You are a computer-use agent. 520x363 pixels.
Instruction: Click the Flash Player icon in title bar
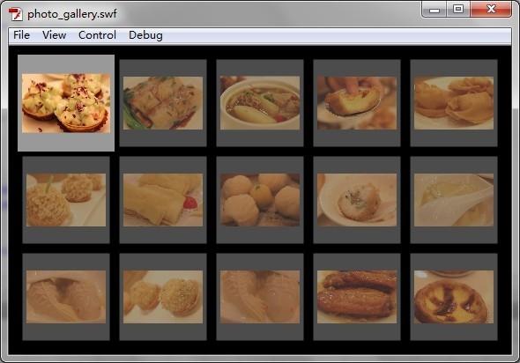pyautogui.click(x=15, y=14)
